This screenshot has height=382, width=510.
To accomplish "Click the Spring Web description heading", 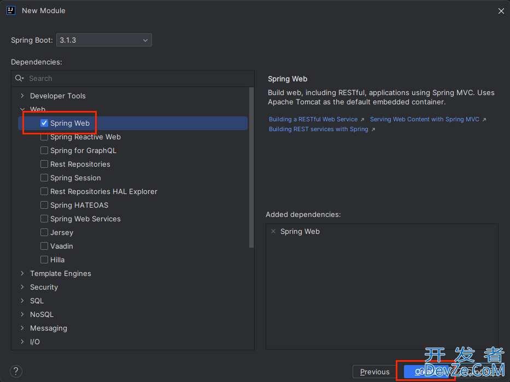I will 288,79.
